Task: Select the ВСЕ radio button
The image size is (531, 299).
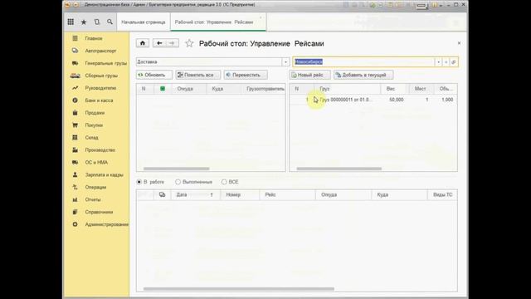Action: point(224,182)
